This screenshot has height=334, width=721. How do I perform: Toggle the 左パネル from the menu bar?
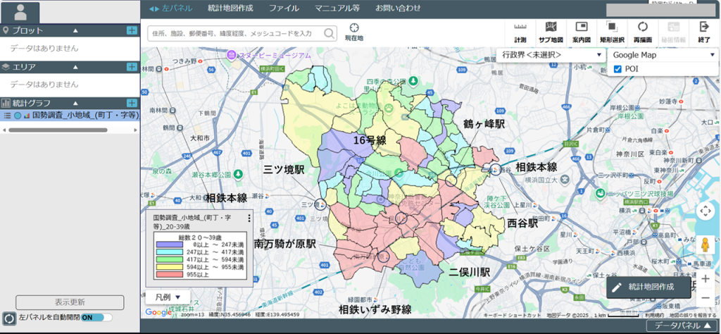tap(170, 8)
